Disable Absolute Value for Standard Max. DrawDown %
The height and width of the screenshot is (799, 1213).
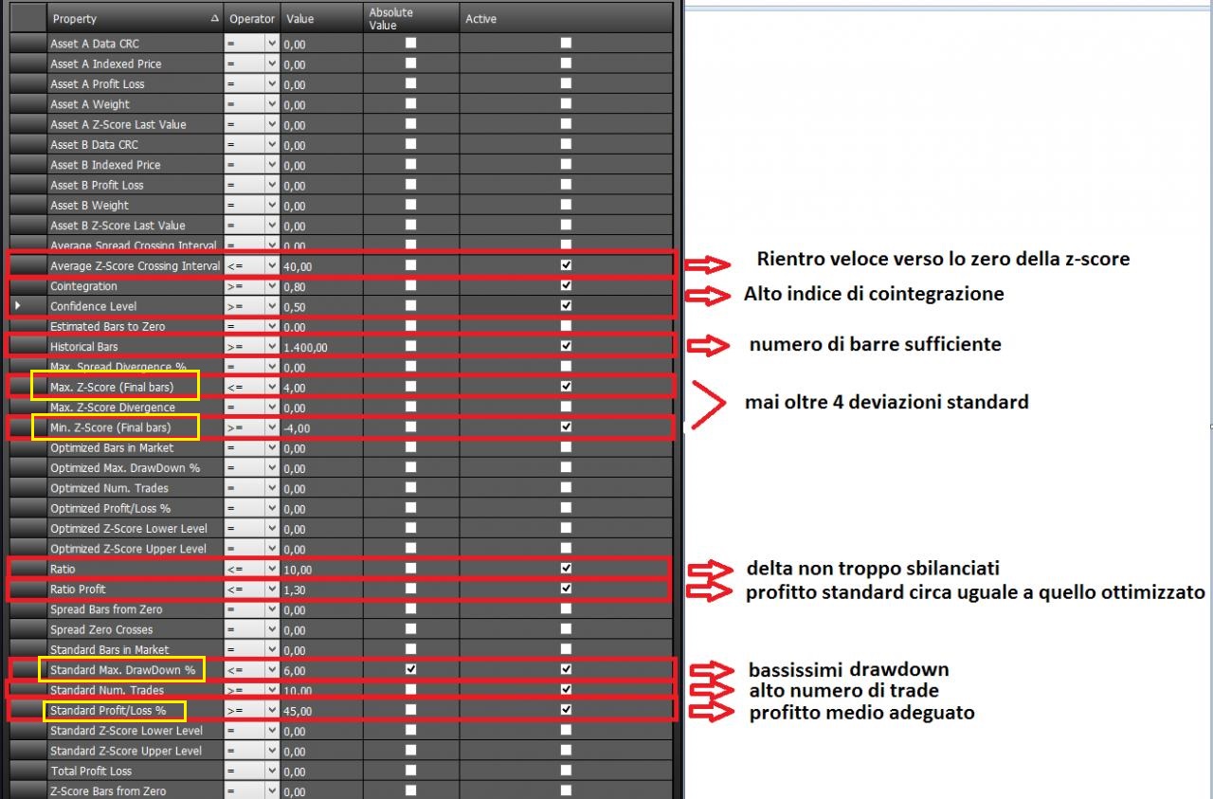[x=410, y=669]
